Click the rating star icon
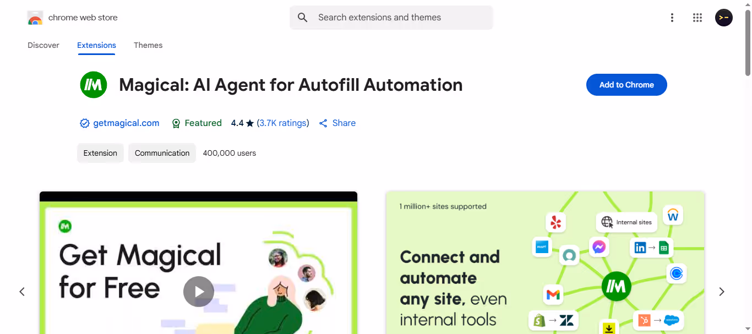The height and width of the screenshot is (334, 752). (250, 123)
